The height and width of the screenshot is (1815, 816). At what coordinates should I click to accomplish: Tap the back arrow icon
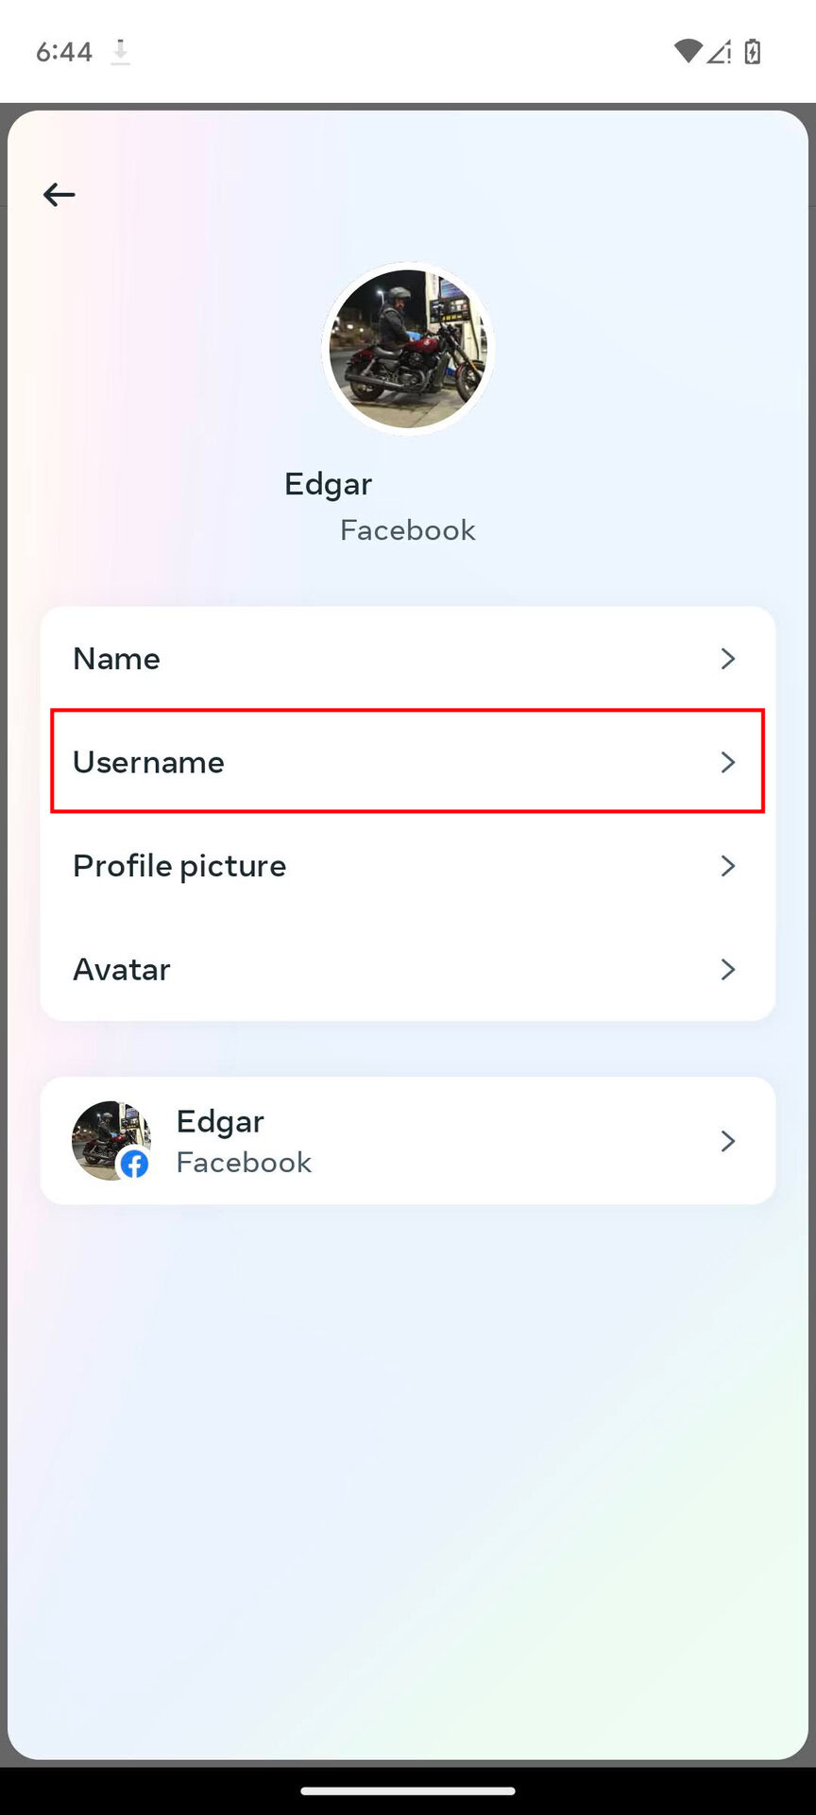tap(59, 195)
